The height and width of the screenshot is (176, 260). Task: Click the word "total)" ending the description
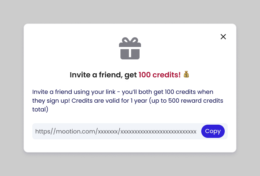[40, 109]
